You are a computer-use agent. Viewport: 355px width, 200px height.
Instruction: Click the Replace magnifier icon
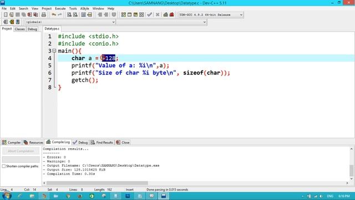tap(75, 14)
